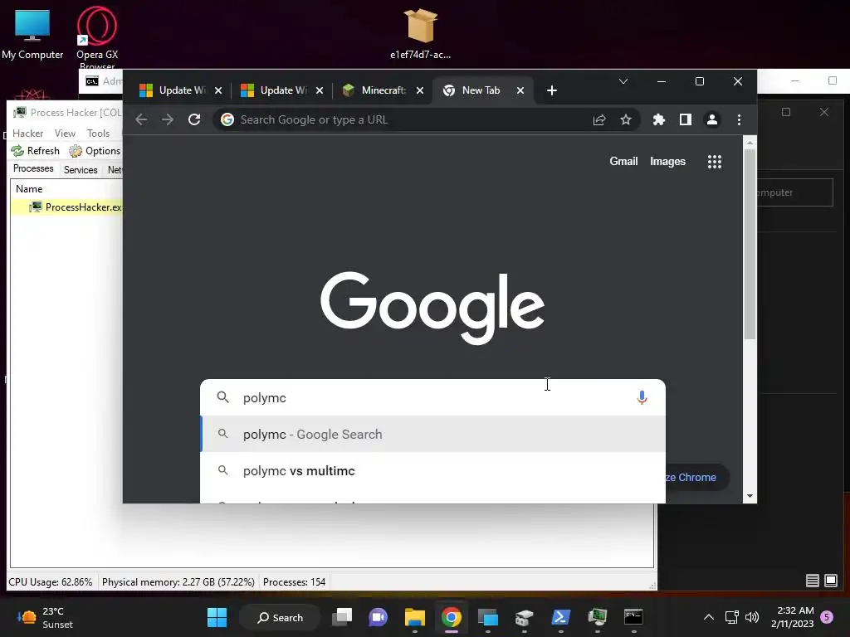Image resolution: width=850 pixels, height=637 pixels.
Task: Open the Process Hacker icon on the taskbar
Action: 598,617
